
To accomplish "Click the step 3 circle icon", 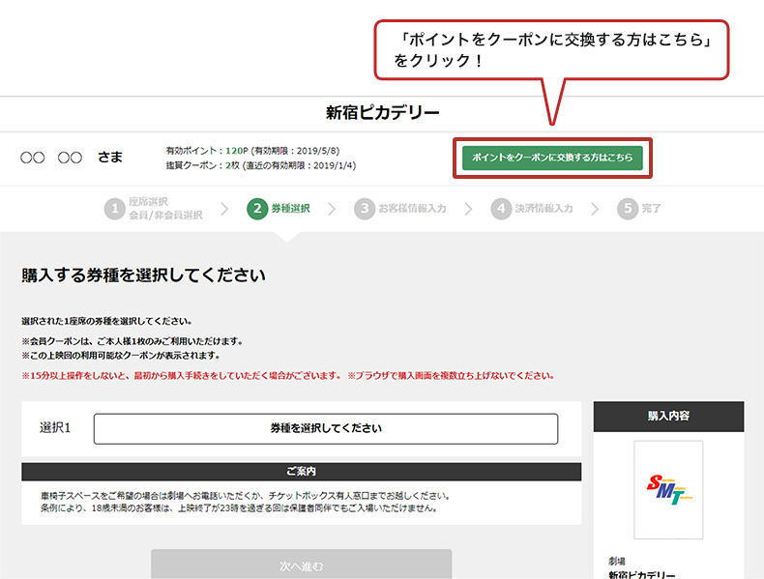I will [364, 209].
